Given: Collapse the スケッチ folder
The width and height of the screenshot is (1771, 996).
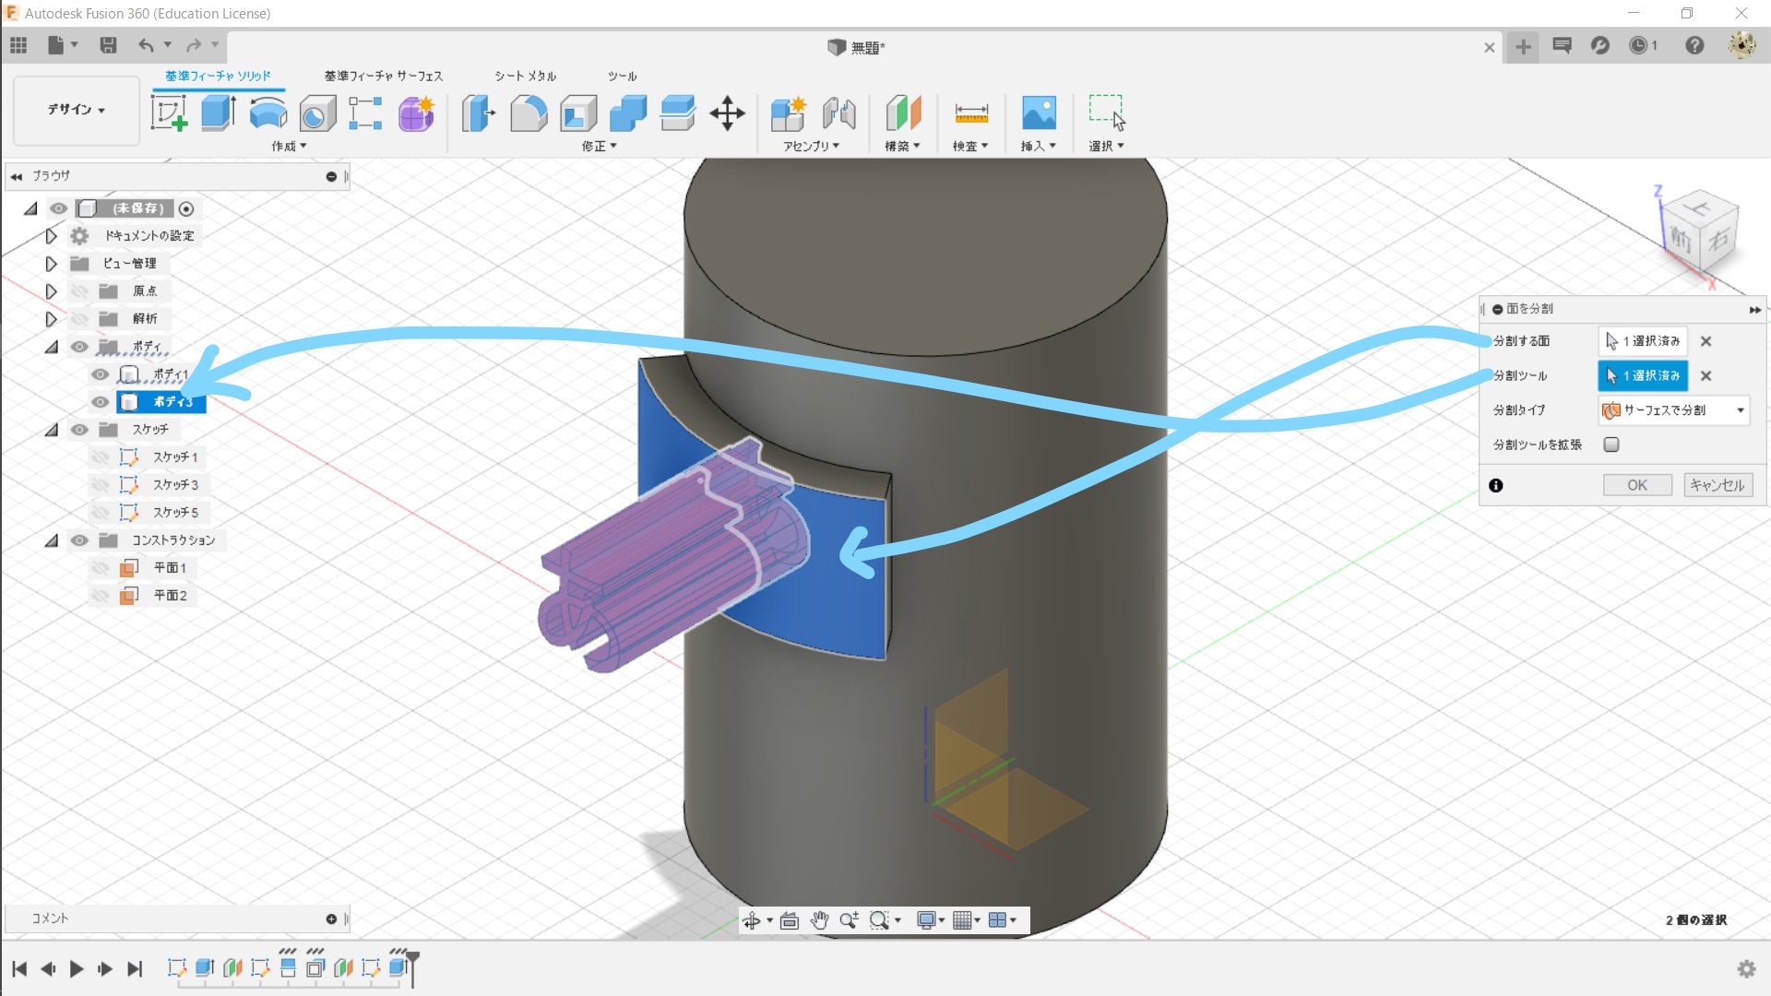Looking at the screenshot, I should tap(51, 430).
